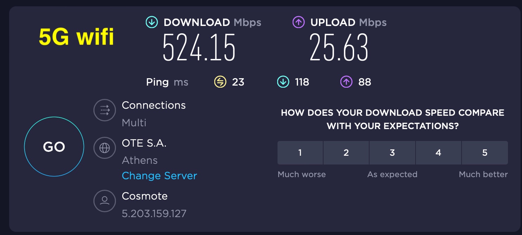522x235 pixels.
Task: Select rating 2 on expectations scale
Action: tap(346, 153)
